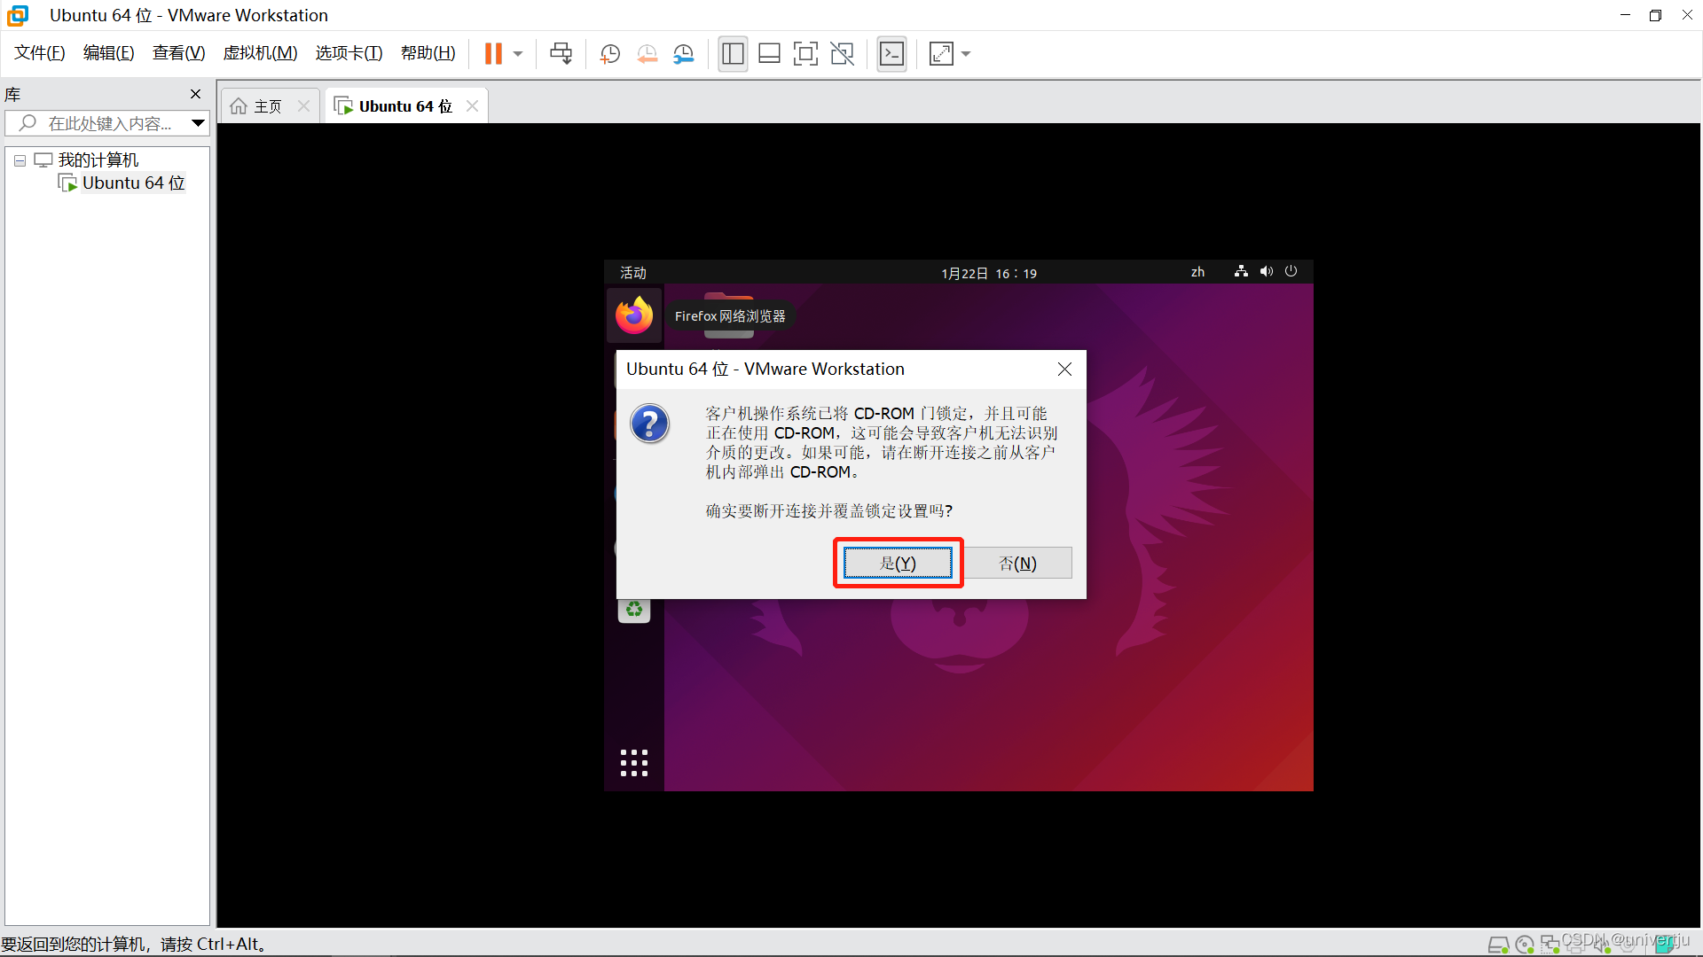This screenshot has width=1703, height=957.
Task: Click 是(Y) to confirm disconnecting CD-ROM
Action: tap(897, 563)
